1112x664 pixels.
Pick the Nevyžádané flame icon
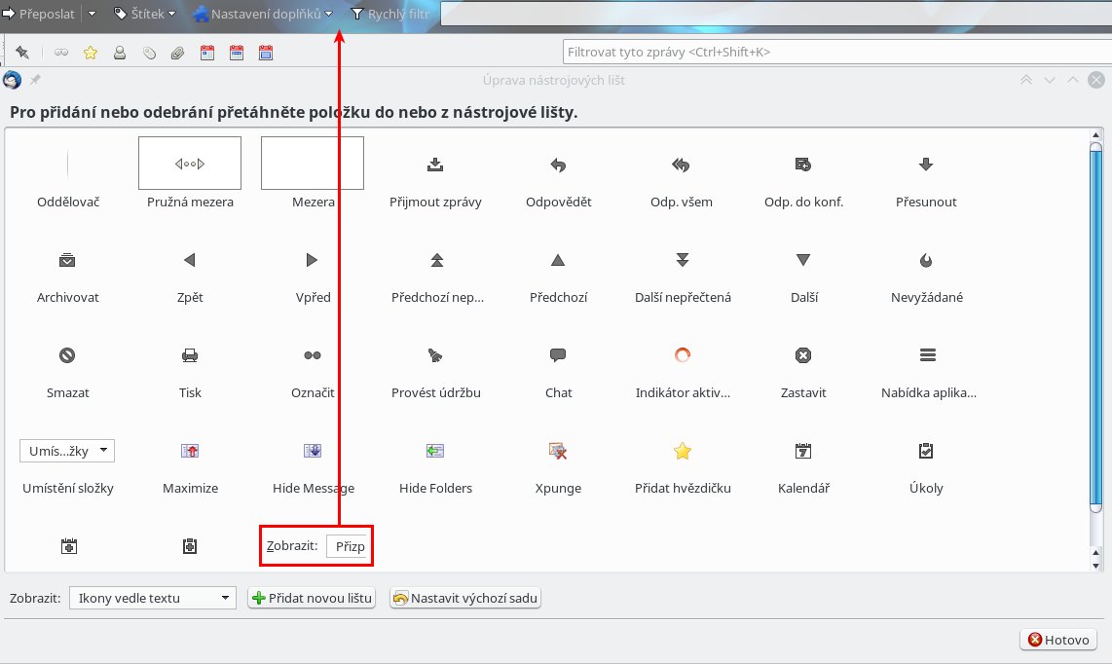tap(926, 260)
